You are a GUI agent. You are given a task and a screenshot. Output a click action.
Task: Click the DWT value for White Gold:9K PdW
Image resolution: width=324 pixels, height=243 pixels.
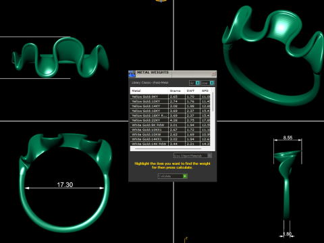[190, 125]
